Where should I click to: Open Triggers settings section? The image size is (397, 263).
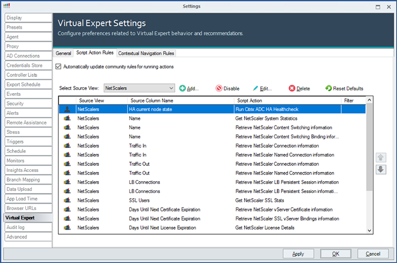pos(28,142)
